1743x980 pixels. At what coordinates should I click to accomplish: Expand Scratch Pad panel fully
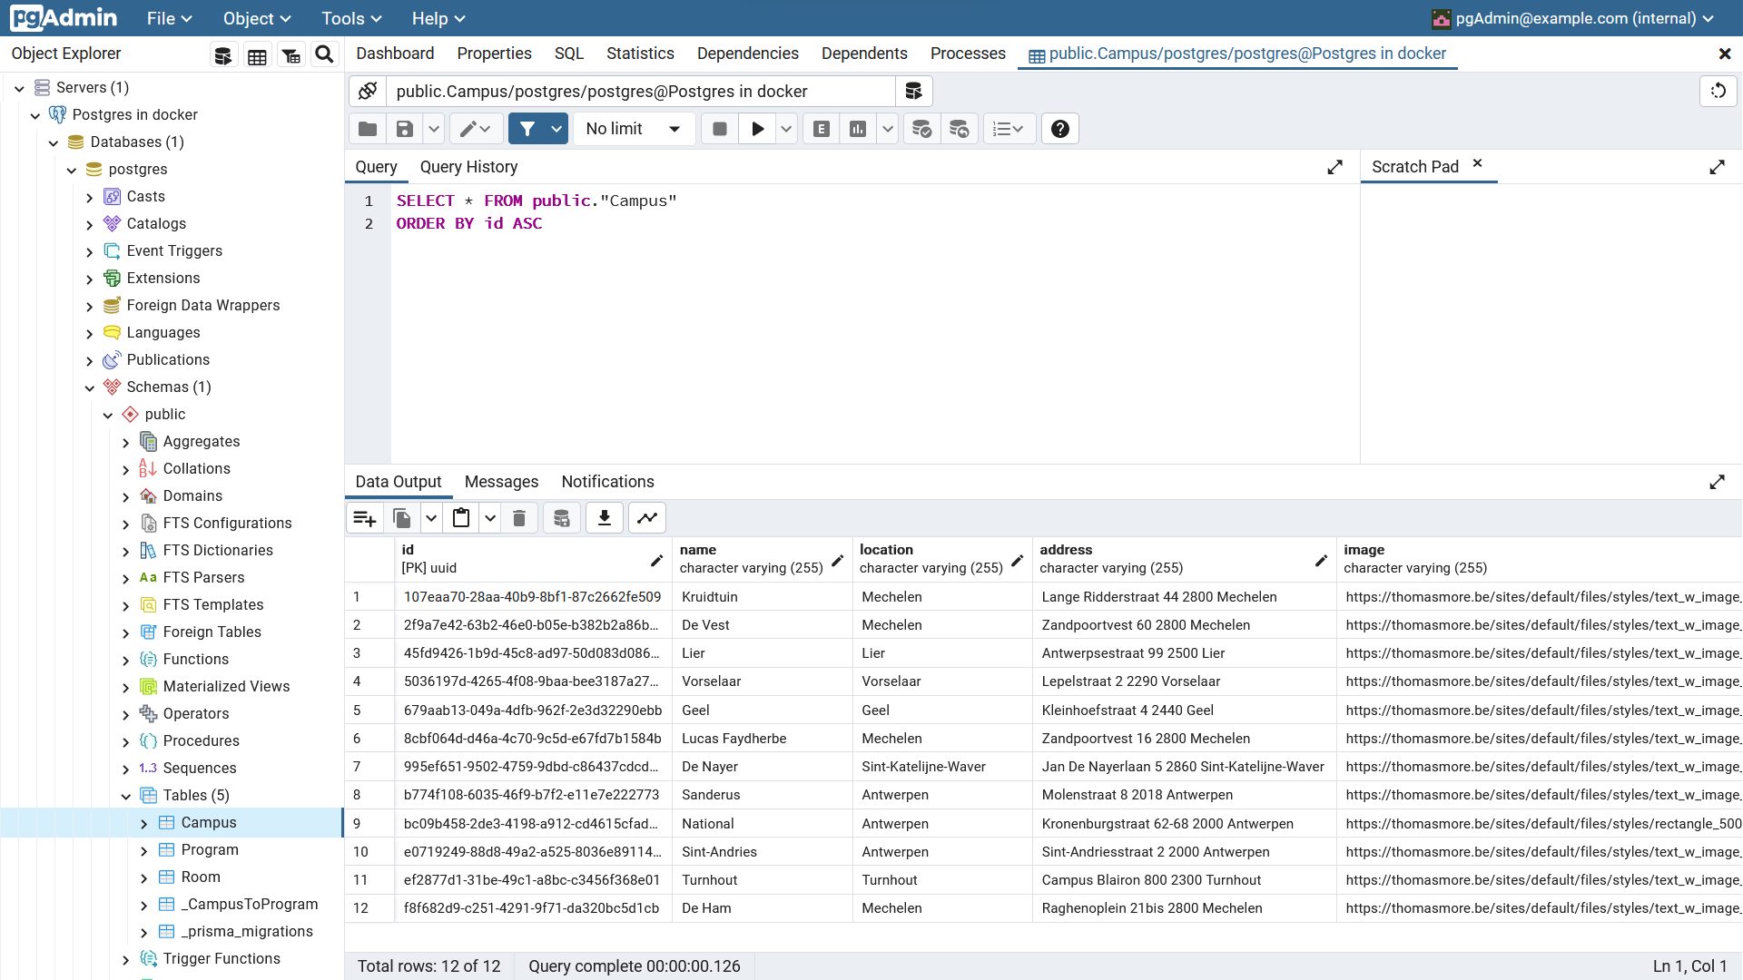click(x=1717, y=167)
